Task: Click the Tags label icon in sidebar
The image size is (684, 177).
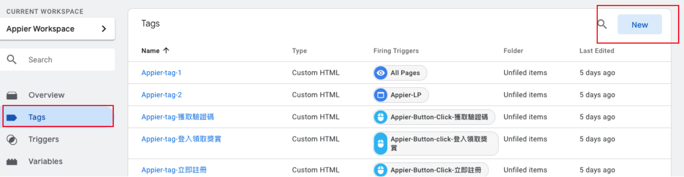Action: (12, 117)
